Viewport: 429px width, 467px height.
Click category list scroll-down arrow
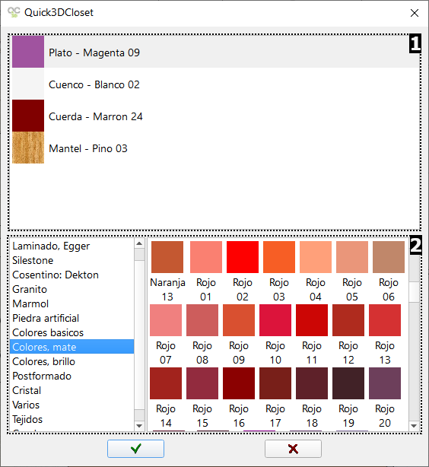[x=139, y=426]
